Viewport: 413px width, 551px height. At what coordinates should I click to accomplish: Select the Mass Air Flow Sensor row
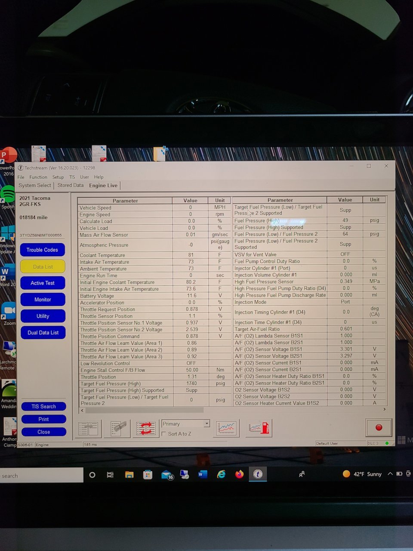click(154, 235)
